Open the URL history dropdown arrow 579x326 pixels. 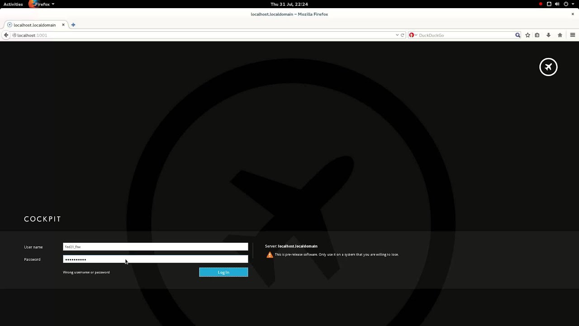397,35
